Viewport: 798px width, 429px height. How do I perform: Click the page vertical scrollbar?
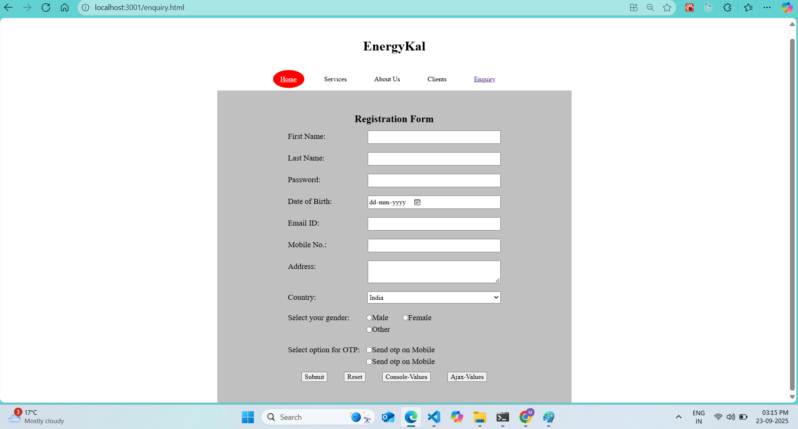[x=792, y=208]
